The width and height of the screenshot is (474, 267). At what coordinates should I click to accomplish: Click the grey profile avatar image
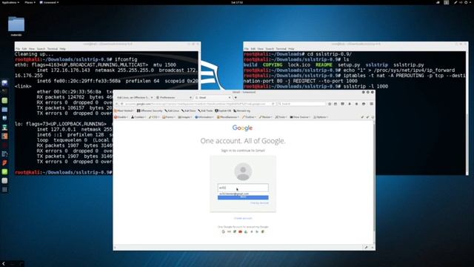[243, 171]
